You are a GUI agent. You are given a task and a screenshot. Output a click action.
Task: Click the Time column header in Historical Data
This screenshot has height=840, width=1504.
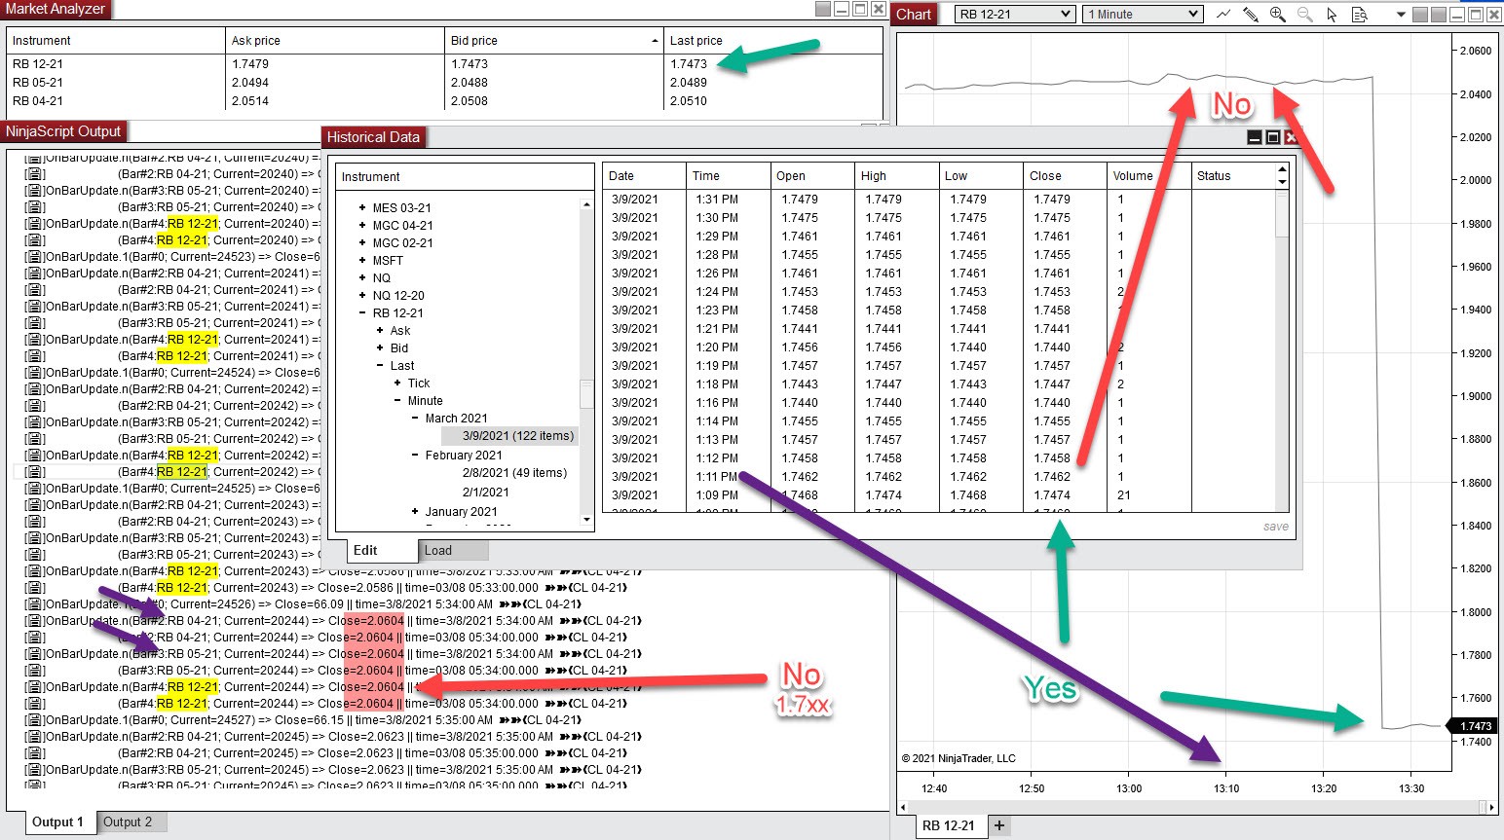728,176
